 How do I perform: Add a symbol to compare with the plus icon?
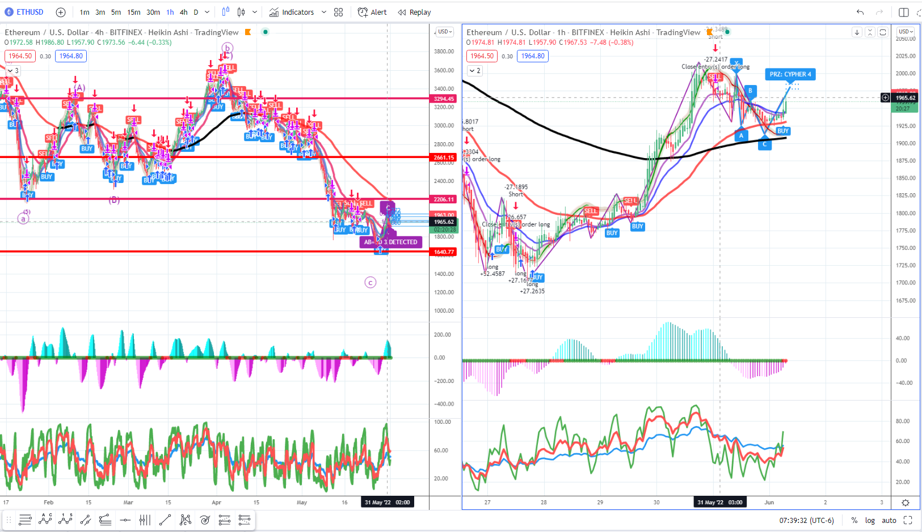click(x=61, y=12)
